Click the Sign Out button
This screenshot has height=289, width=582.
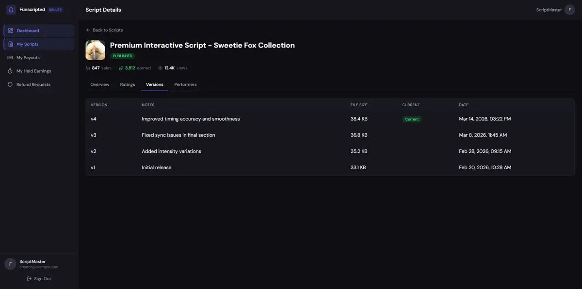[39, 279]
